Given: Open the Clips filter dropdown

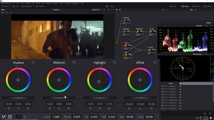Looking at the screenshot, I should (173, 6).
